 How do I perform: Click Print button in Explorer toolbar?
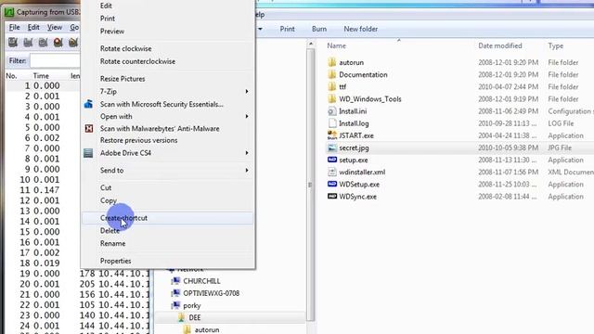[287, 29]
